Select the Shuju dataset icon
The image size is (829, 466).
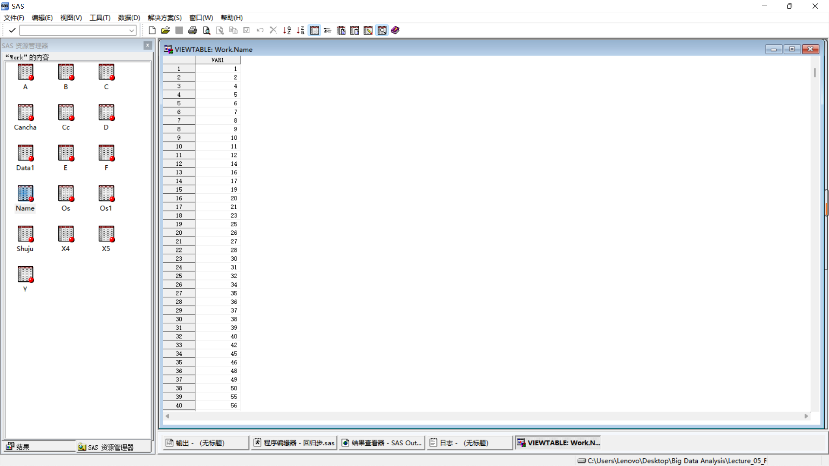[x=25, y=234]
